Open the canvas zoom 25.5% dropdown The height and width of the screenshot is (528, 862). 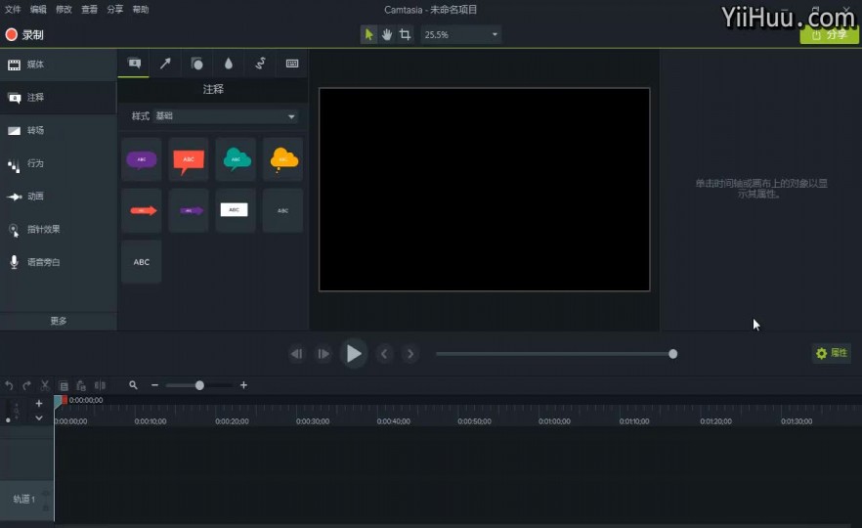click(461, 34)
